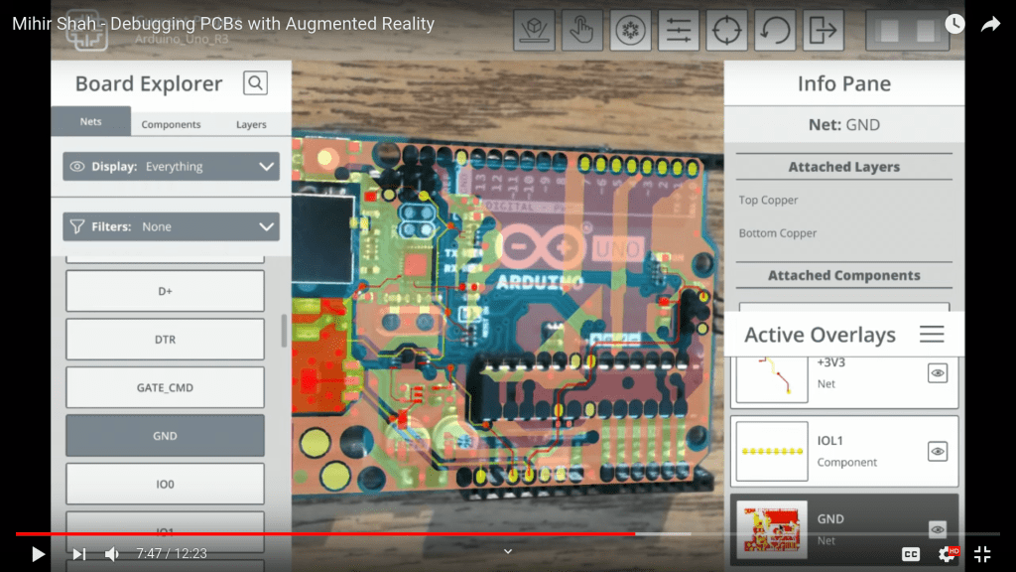Open the Layers tab in Board Explorer
Image resolution: width=1016 pixels, height=572 pixels.
[x=250, y=123]
